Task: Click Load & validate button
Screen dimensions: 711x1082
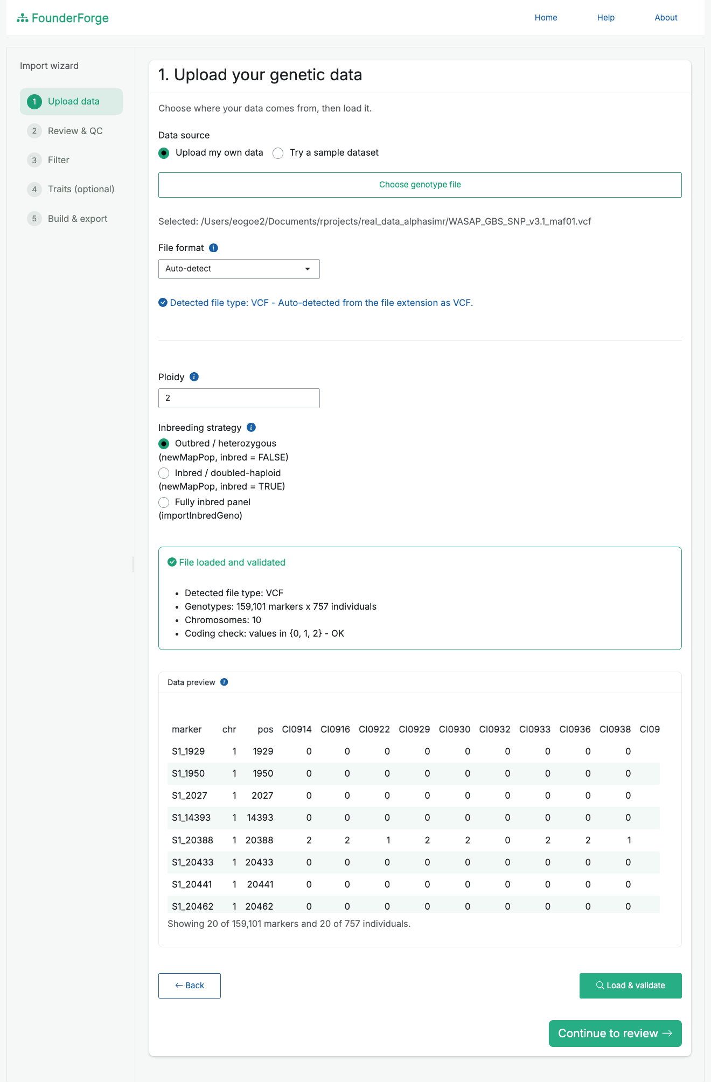Action: pyautogui.click(x=631, y=986)
